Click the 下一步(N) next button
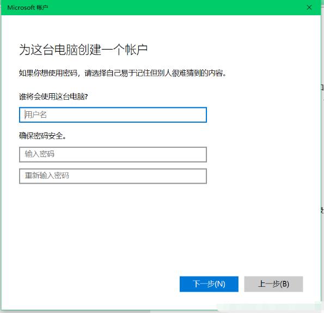The image size is (324, 313). [209, 284]
